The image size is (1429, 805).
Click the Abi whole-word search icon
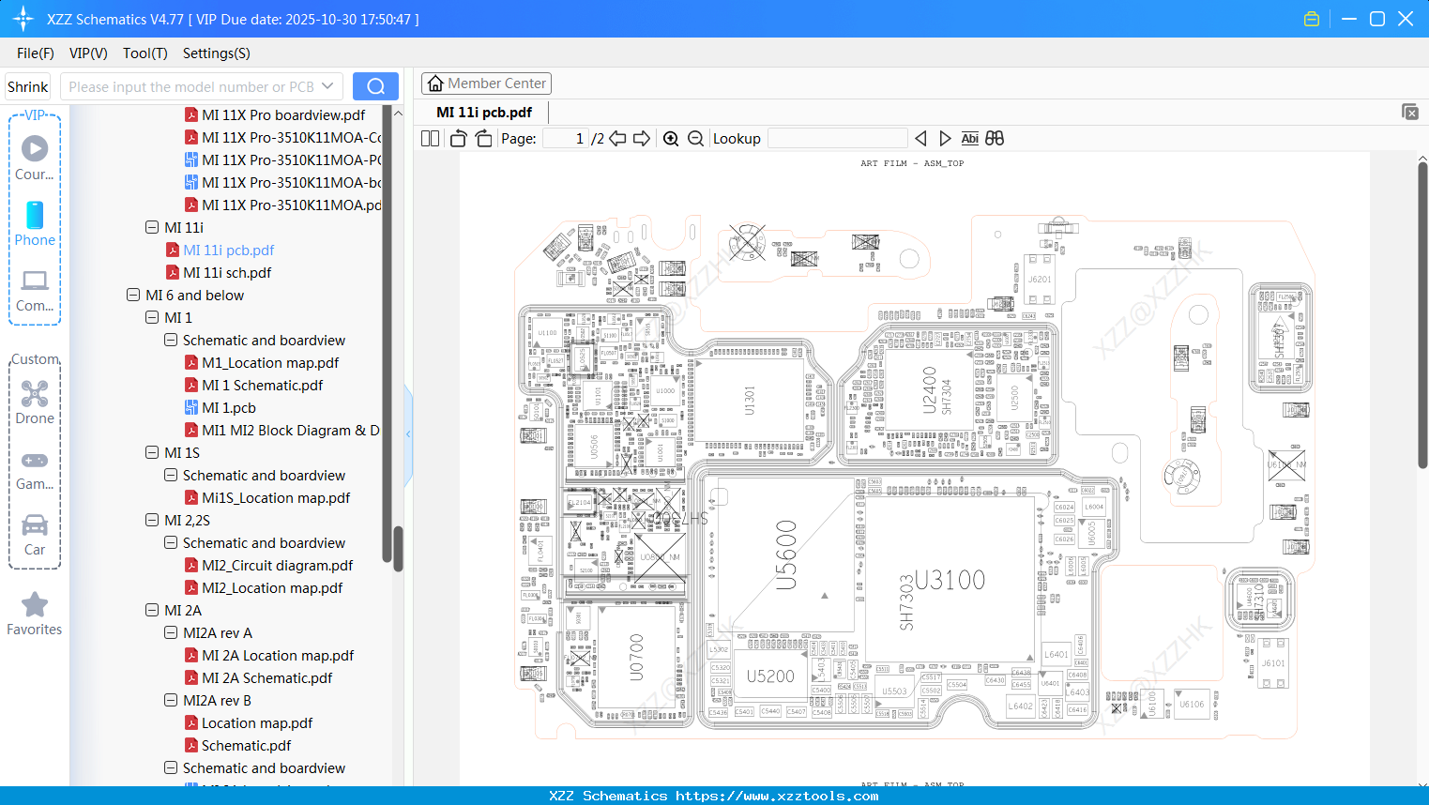point(969,138)
